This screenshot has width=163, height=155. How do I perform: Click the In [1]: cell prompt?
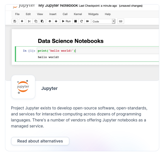[29, 51]
